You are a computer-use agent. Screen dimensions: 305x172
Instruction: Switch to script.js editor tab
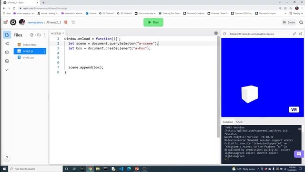pos(56,33)
